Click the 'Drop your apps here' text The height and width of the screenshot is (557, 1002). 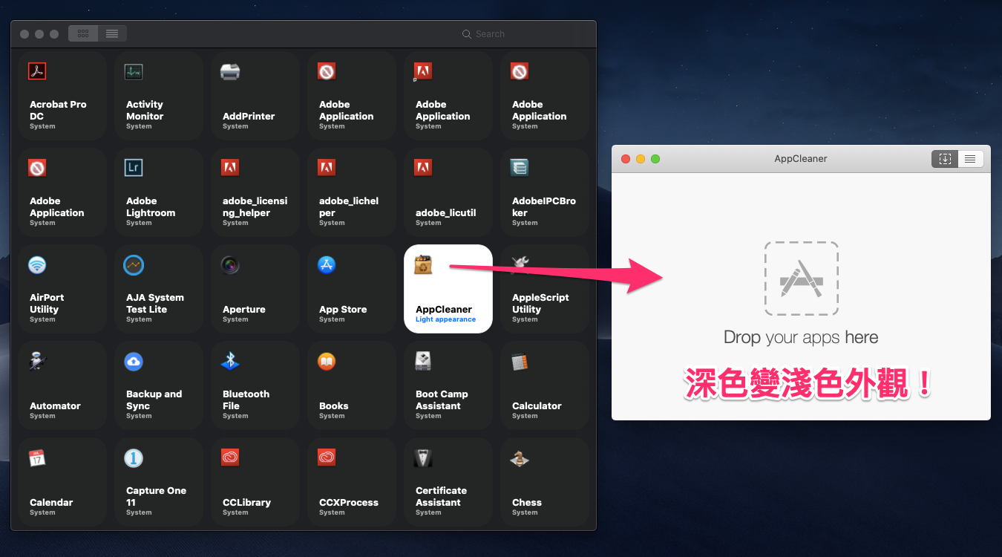(x=801, y=337)
